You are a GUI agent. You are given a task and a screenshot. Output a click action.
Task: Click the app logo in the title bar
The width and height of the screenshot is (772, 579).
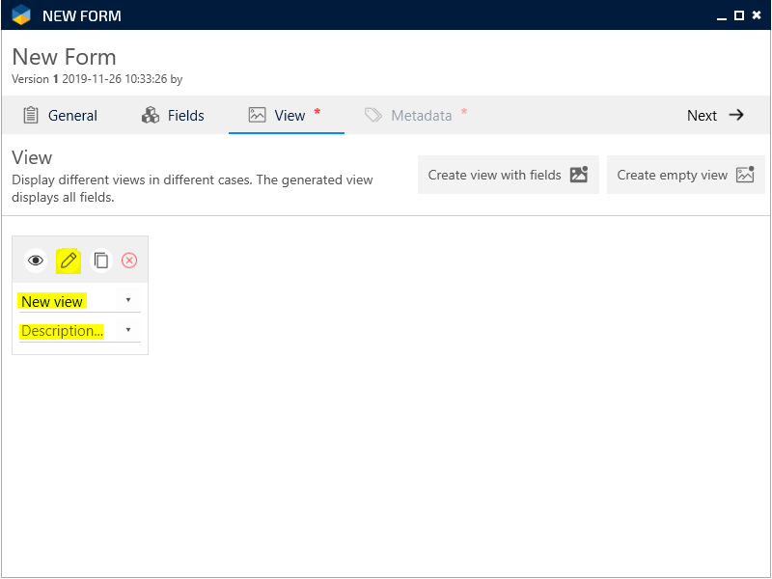coord(21,15)
